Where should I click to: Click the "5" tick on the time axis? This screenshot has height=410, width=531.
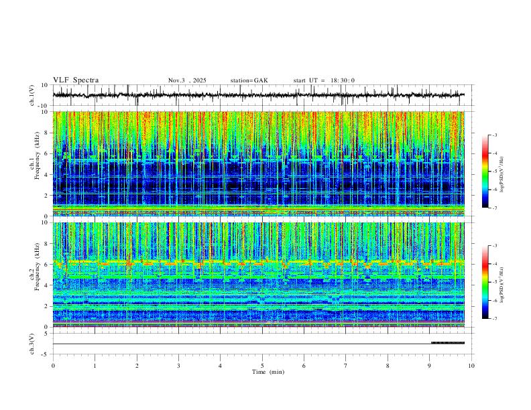tap(262, 366)
